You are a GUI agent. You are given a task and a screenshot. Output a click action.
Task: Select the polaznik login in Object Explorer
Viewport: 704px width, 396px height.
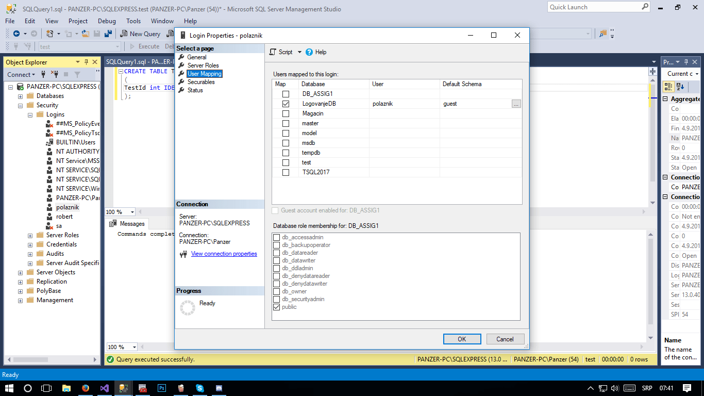pos(68,207)
